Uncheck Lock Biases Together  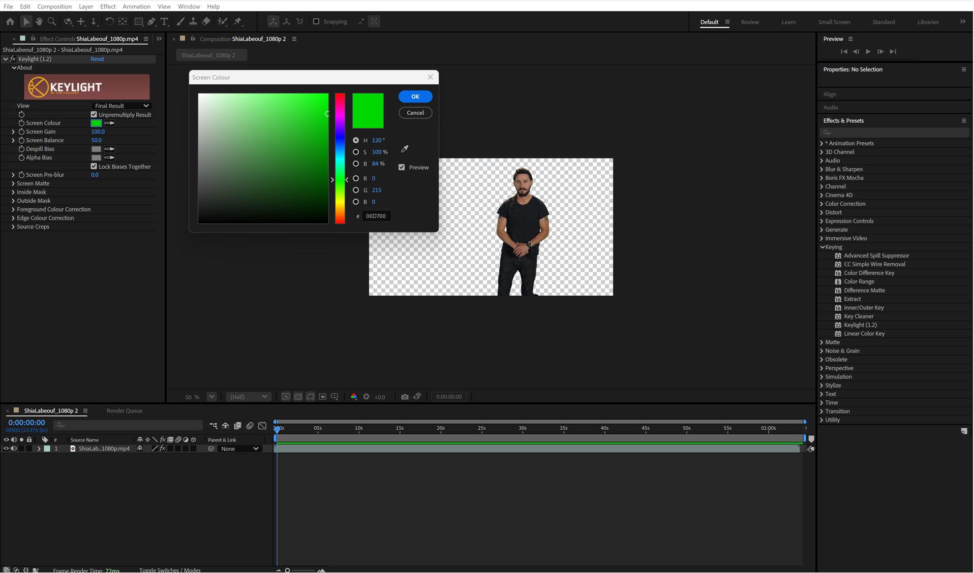click(94, 166)
